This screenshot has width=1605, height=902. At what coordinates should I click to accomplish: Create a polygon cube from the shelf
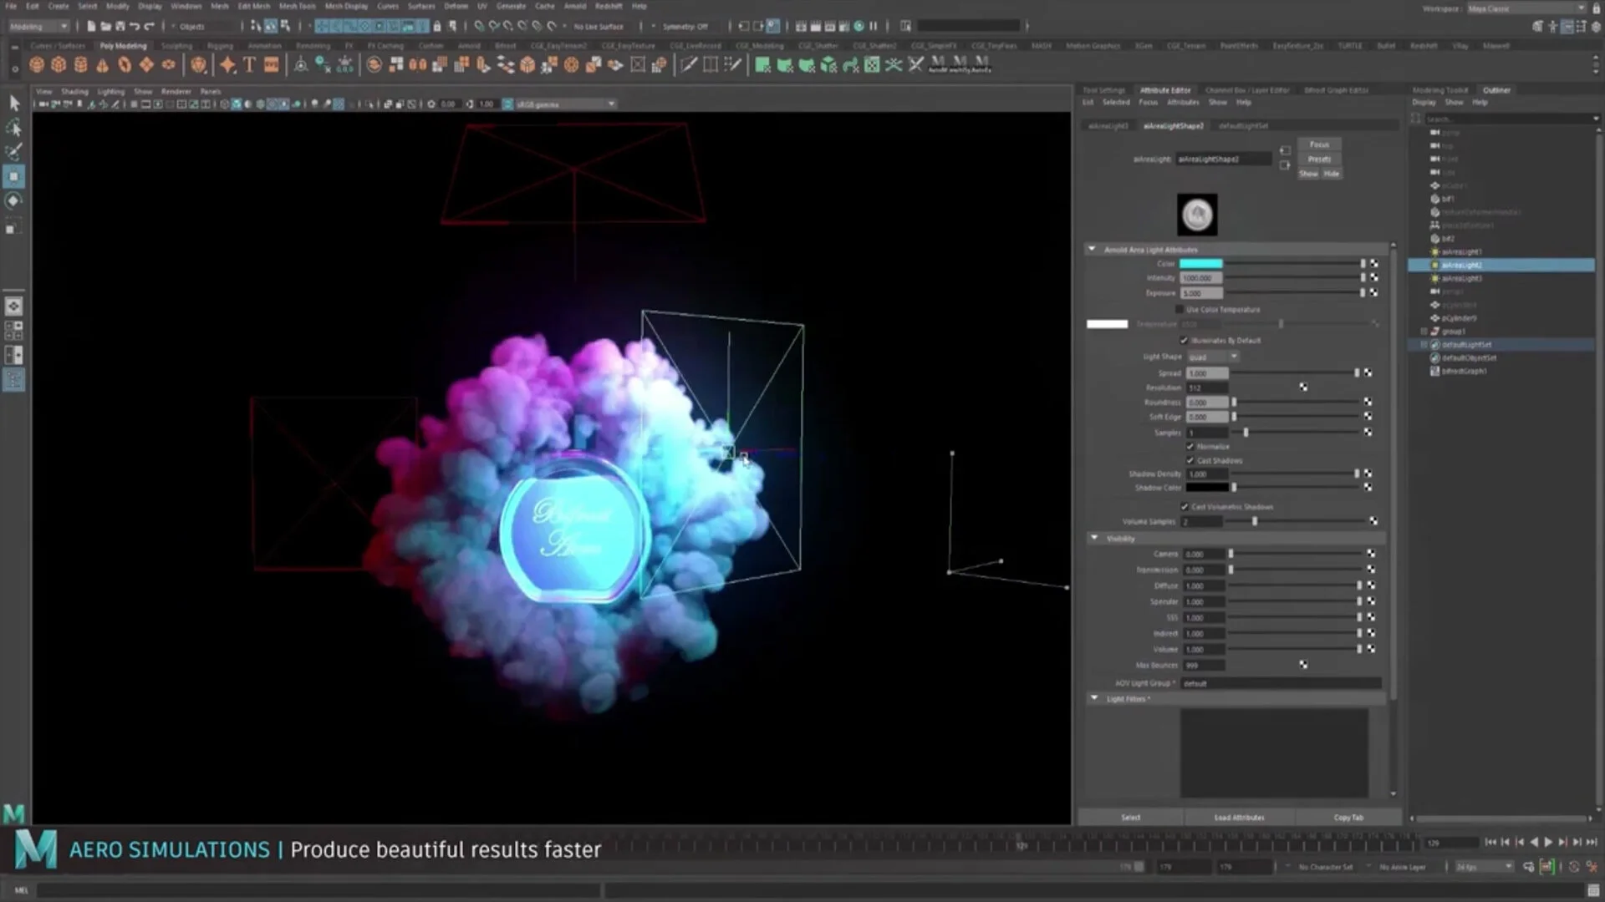(x=59, y=65)
